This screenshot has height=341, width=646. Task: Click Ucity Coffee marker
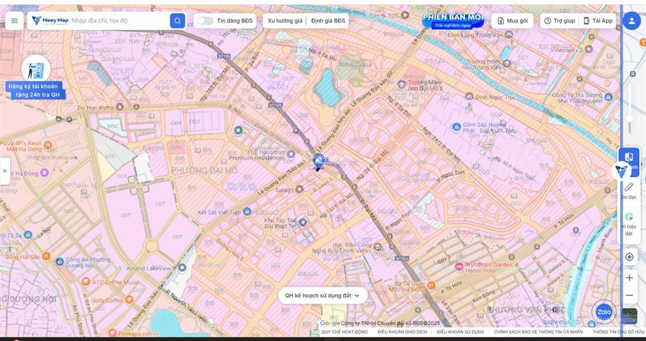click(x=129, y=300)
